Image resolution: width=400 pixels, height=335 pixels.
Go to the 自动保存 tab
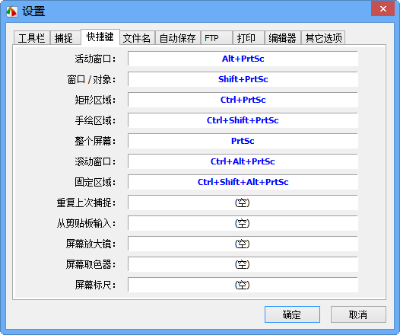pyautogui.click(x=177, y=38)
